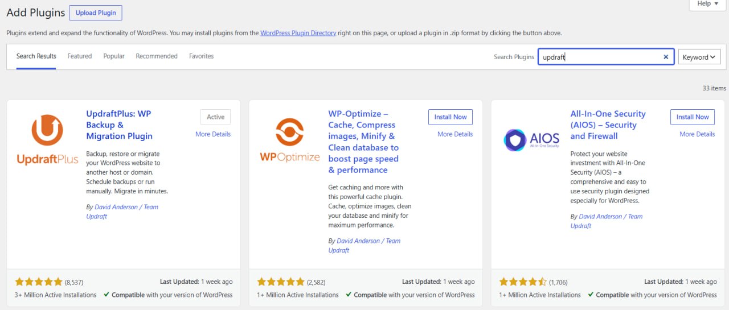Click the 3+ Million Active Installations text
The width and height of the screenshot is (729, 310).
56,295
